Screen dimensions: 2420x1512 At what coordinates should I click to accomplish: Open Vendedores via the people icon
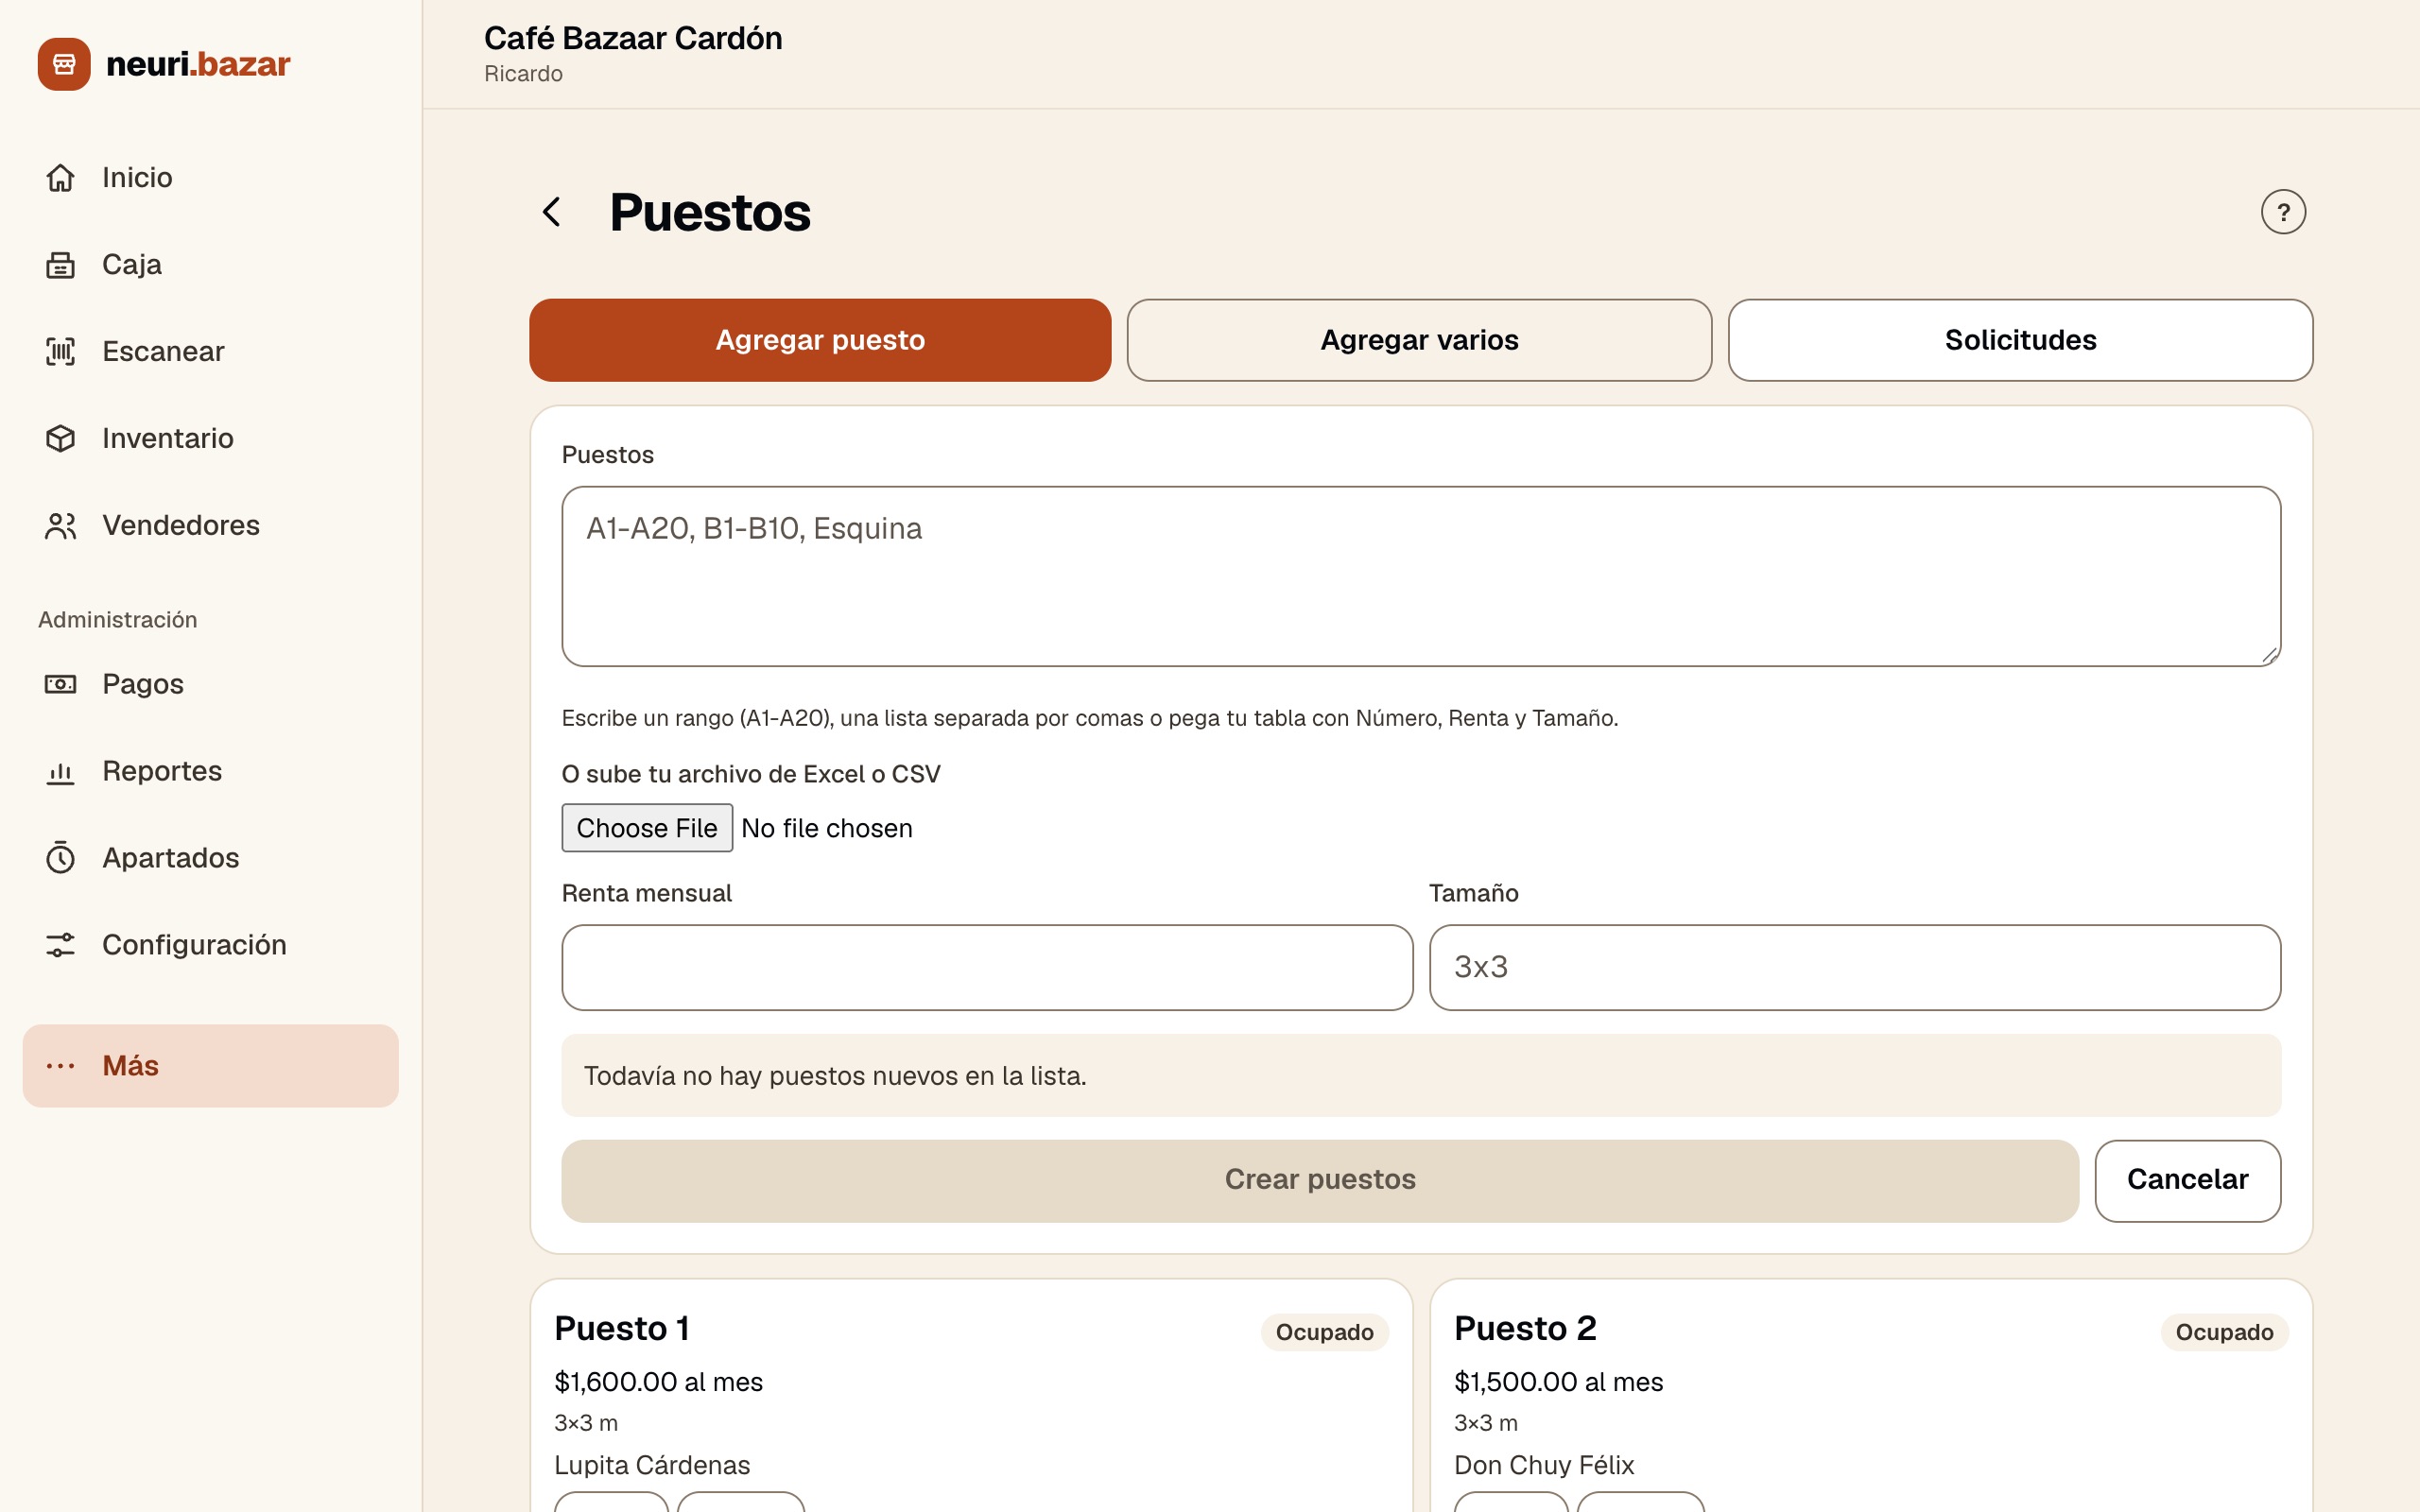60,526
